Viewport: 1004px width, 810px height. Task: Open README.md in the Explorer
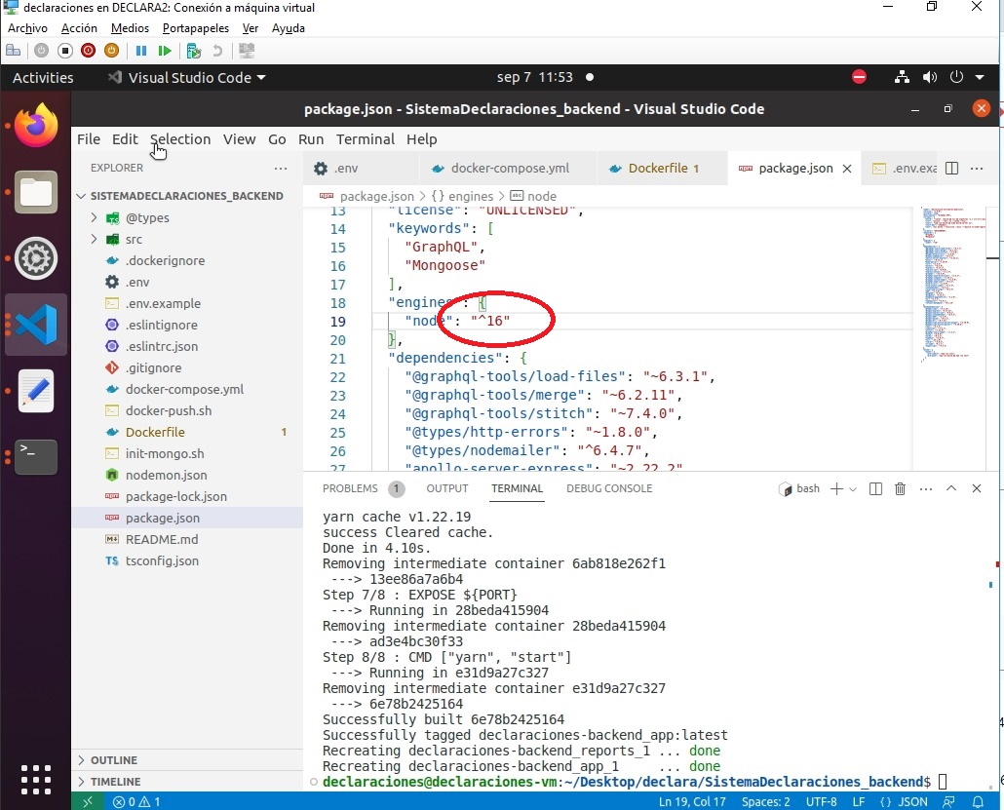pyautogui.click(x=161, y=539)
